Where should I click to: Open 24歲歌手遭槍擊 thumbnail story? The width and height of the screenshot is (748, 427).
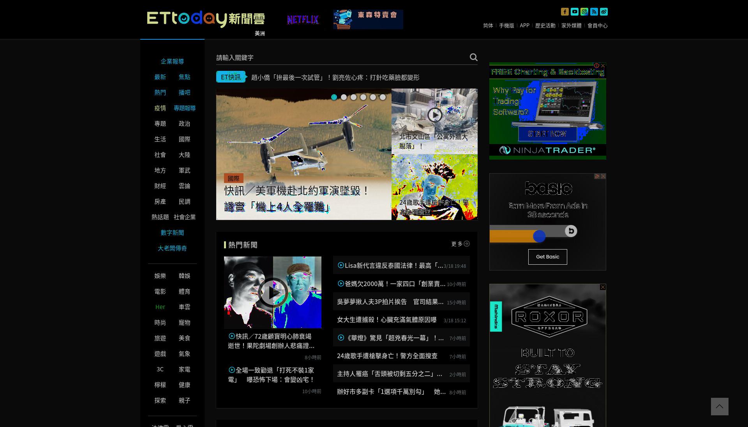coord(434,187)
